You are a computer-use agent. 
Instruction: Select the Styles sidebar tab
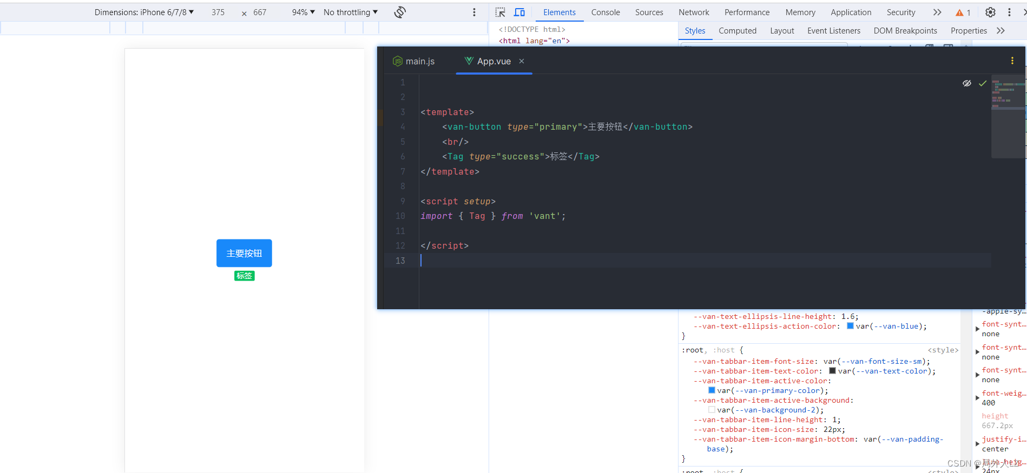(695, 31)
